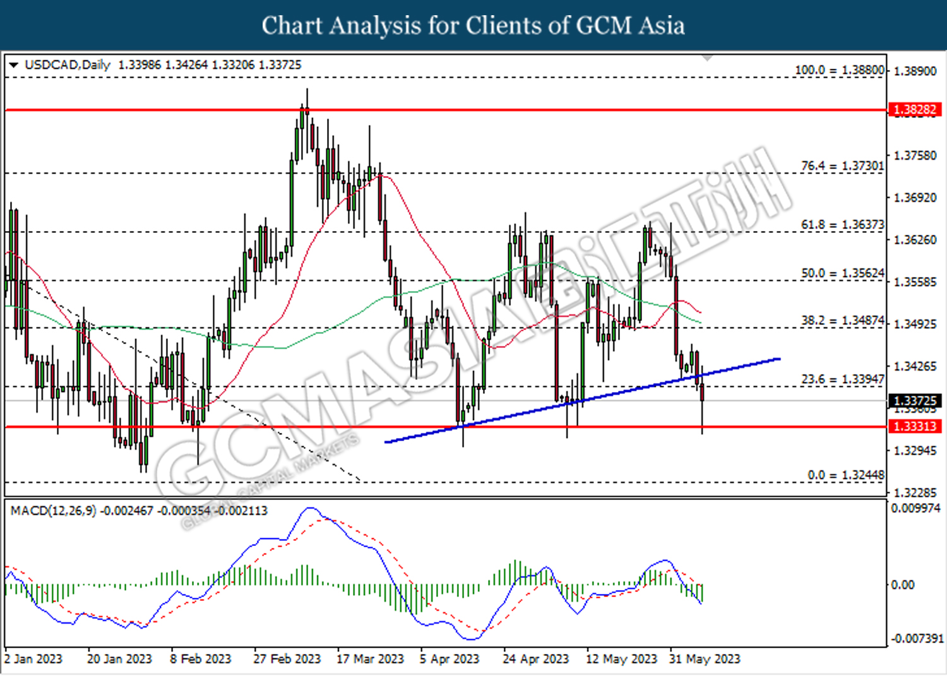The height and width of the screenshot is (676, 947).
Task: Select the blue ascending trendline end
Action: (x=779, y=359)
